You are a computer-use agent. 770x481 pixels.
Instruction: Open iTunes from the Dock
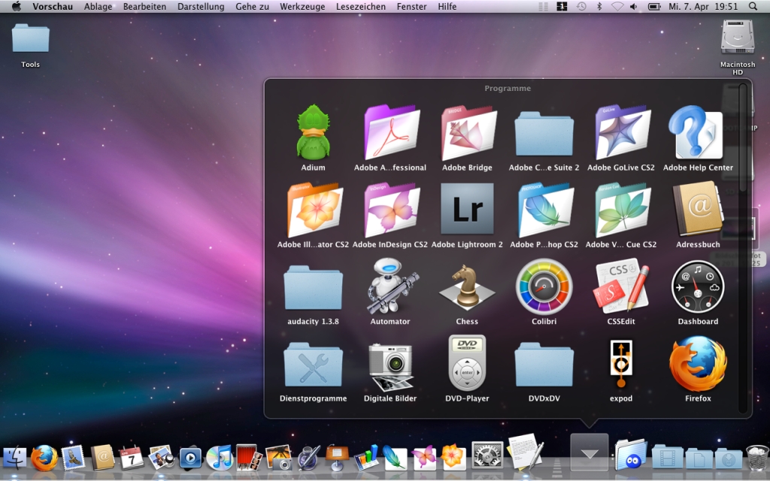click(x=220, y=458)
